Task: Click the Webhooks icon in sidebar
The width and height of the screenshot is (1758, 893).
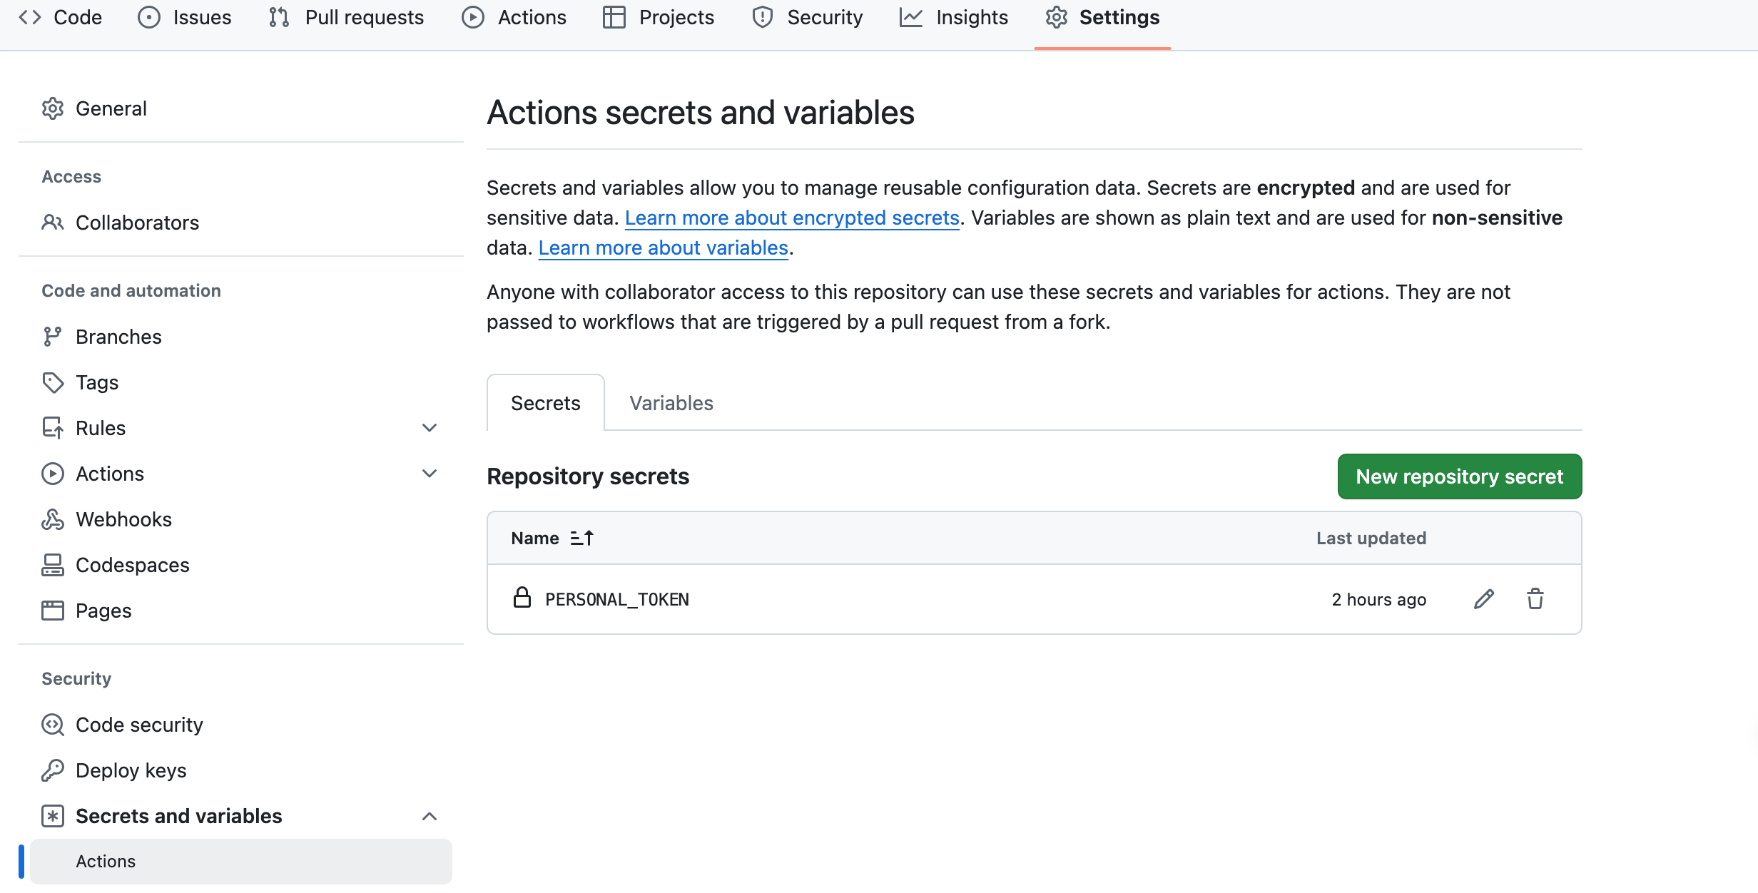Action: (x=53, y=519)
